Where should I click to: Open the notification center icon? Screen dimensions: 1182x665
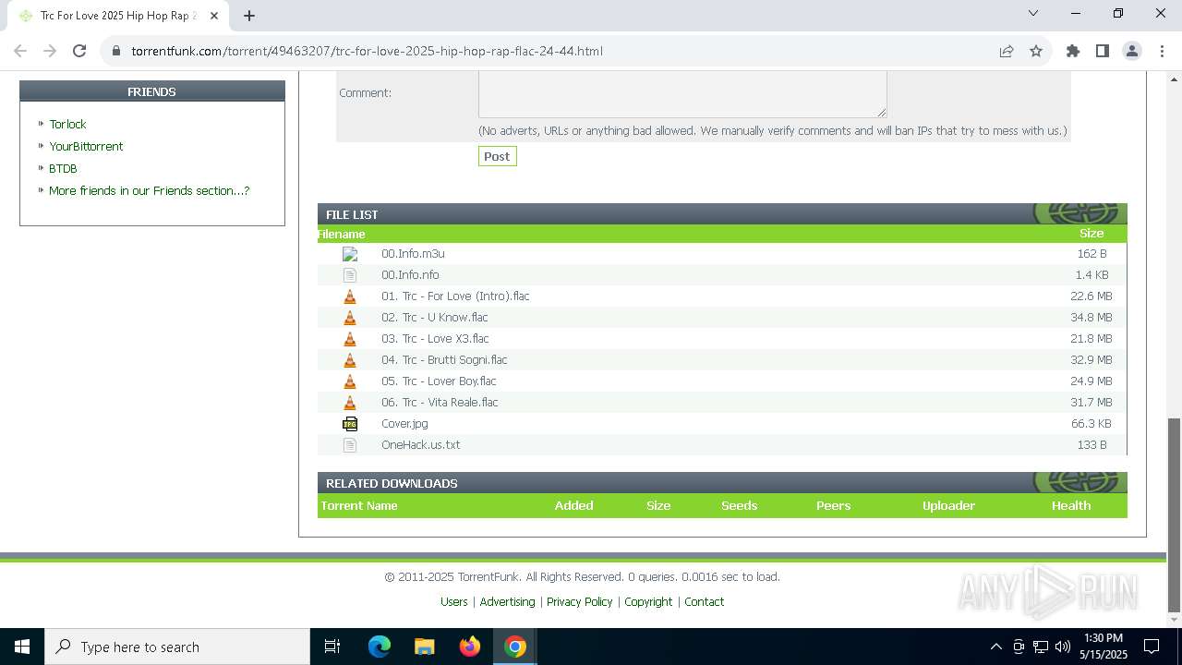pos(1152,647)
